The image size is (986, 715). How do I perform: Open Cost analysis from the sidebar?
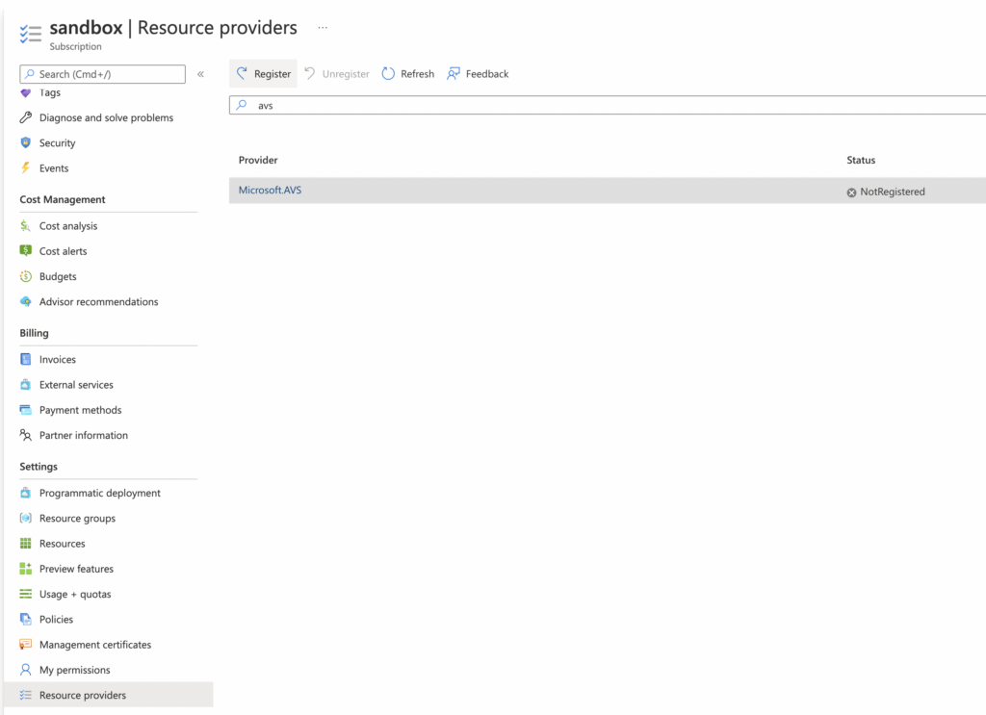pos(67,226)
